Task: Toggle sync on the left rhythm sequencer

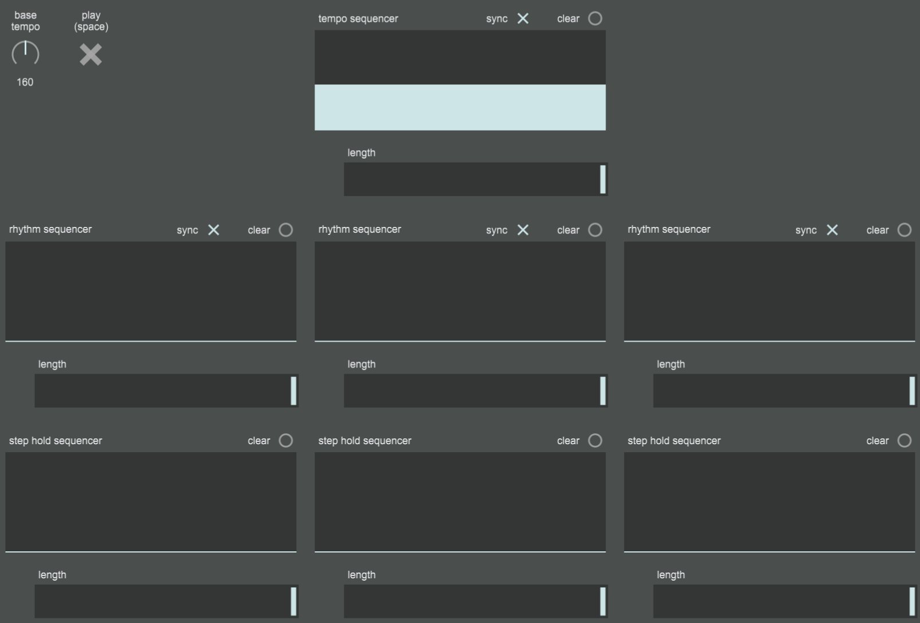Action: tap(214, 230)
